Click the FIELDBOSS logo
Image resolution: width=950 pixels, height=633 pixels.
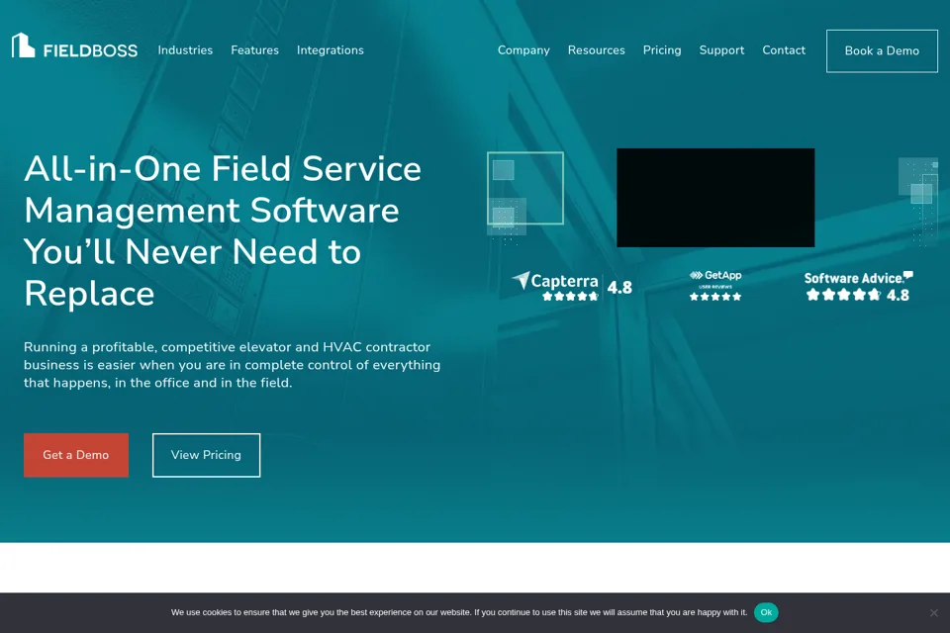pyautogui.click(x=74, y=46)
